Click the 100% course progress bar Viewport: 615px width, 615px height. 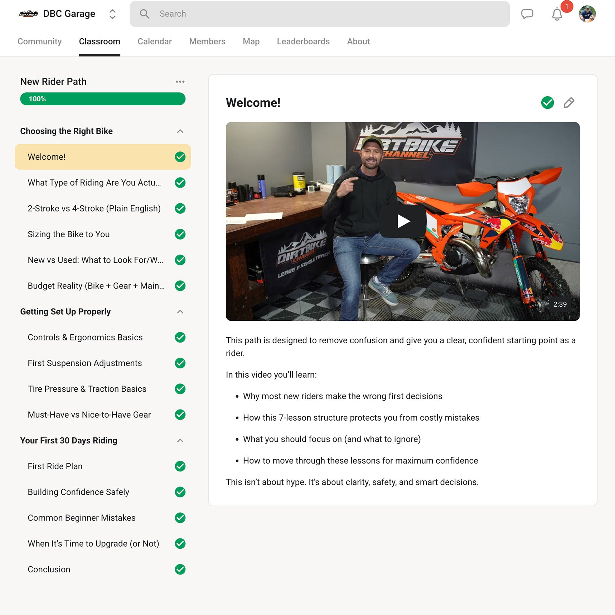click(103, 99)
